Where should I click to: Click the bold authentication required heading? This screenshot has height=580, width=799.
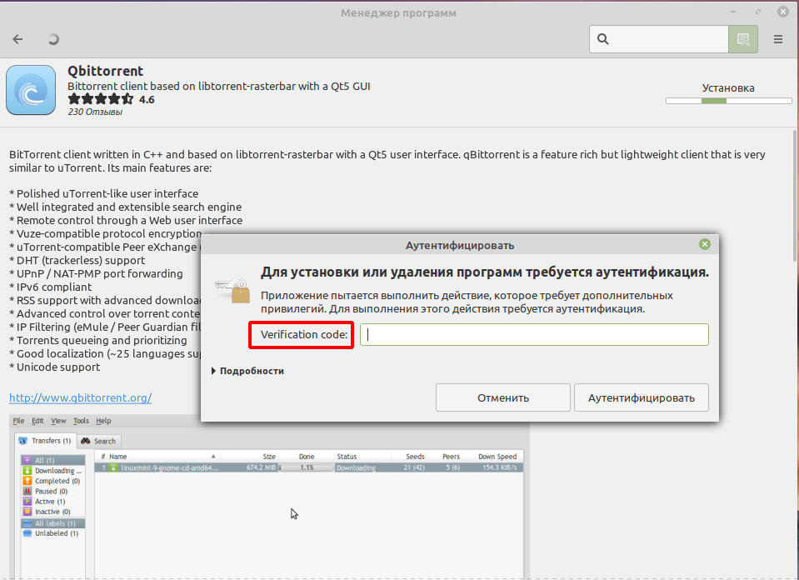click(x=485, y=272)
